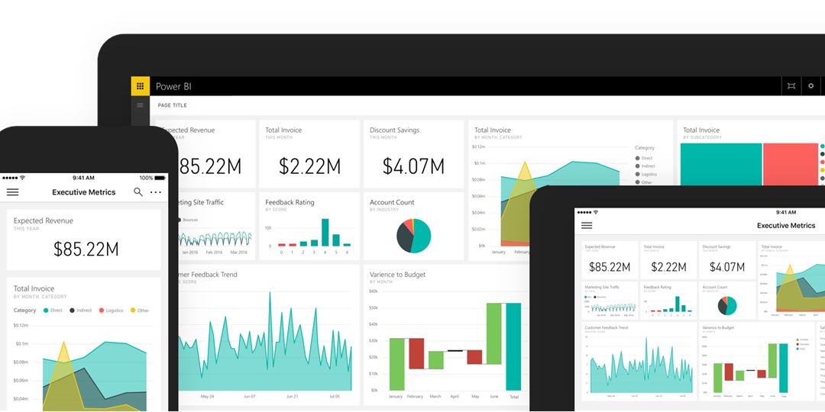The image size is (825, 412).
Task: Tap the phone's $85.22M Expected Revenue card
Action: pyautogui.click(x=84, y=240)
